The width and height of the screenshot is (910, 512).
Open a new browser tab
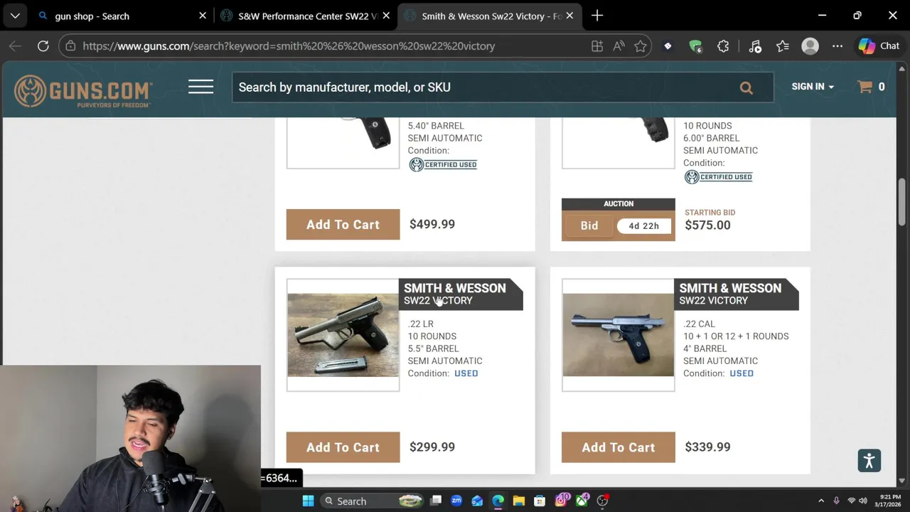click(x=597, y=16)
